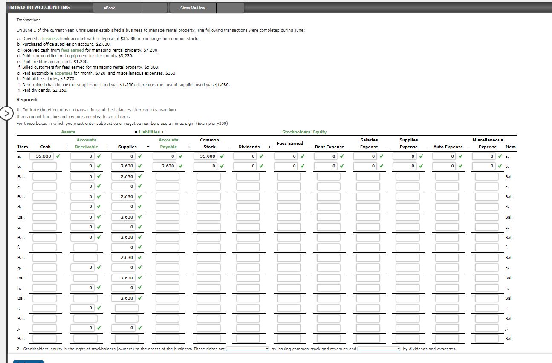Select the Salaries Expense field in row h
Viewport: 552px width, 363px height.
pyautogui.click(x=368, y=288)
